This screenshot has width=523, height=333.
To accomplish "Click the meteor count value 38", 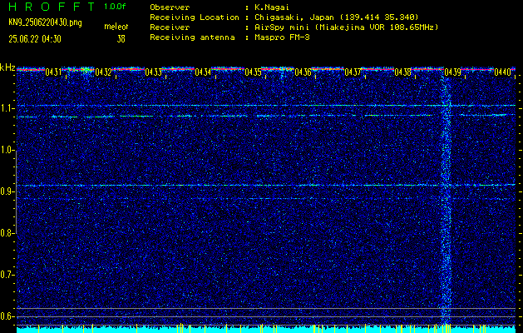I will (121, 39).
